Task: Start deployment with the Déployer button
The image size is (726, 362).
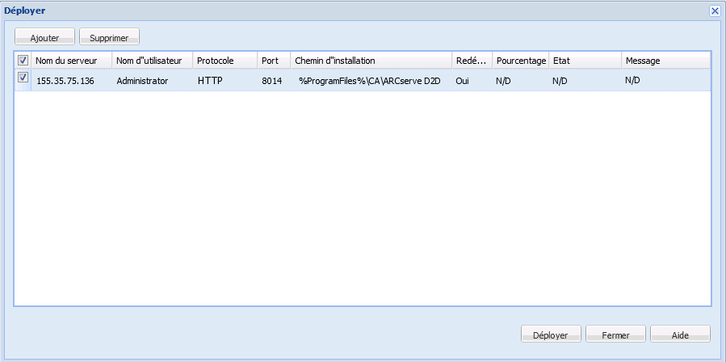Action: (x=551, y=334)
